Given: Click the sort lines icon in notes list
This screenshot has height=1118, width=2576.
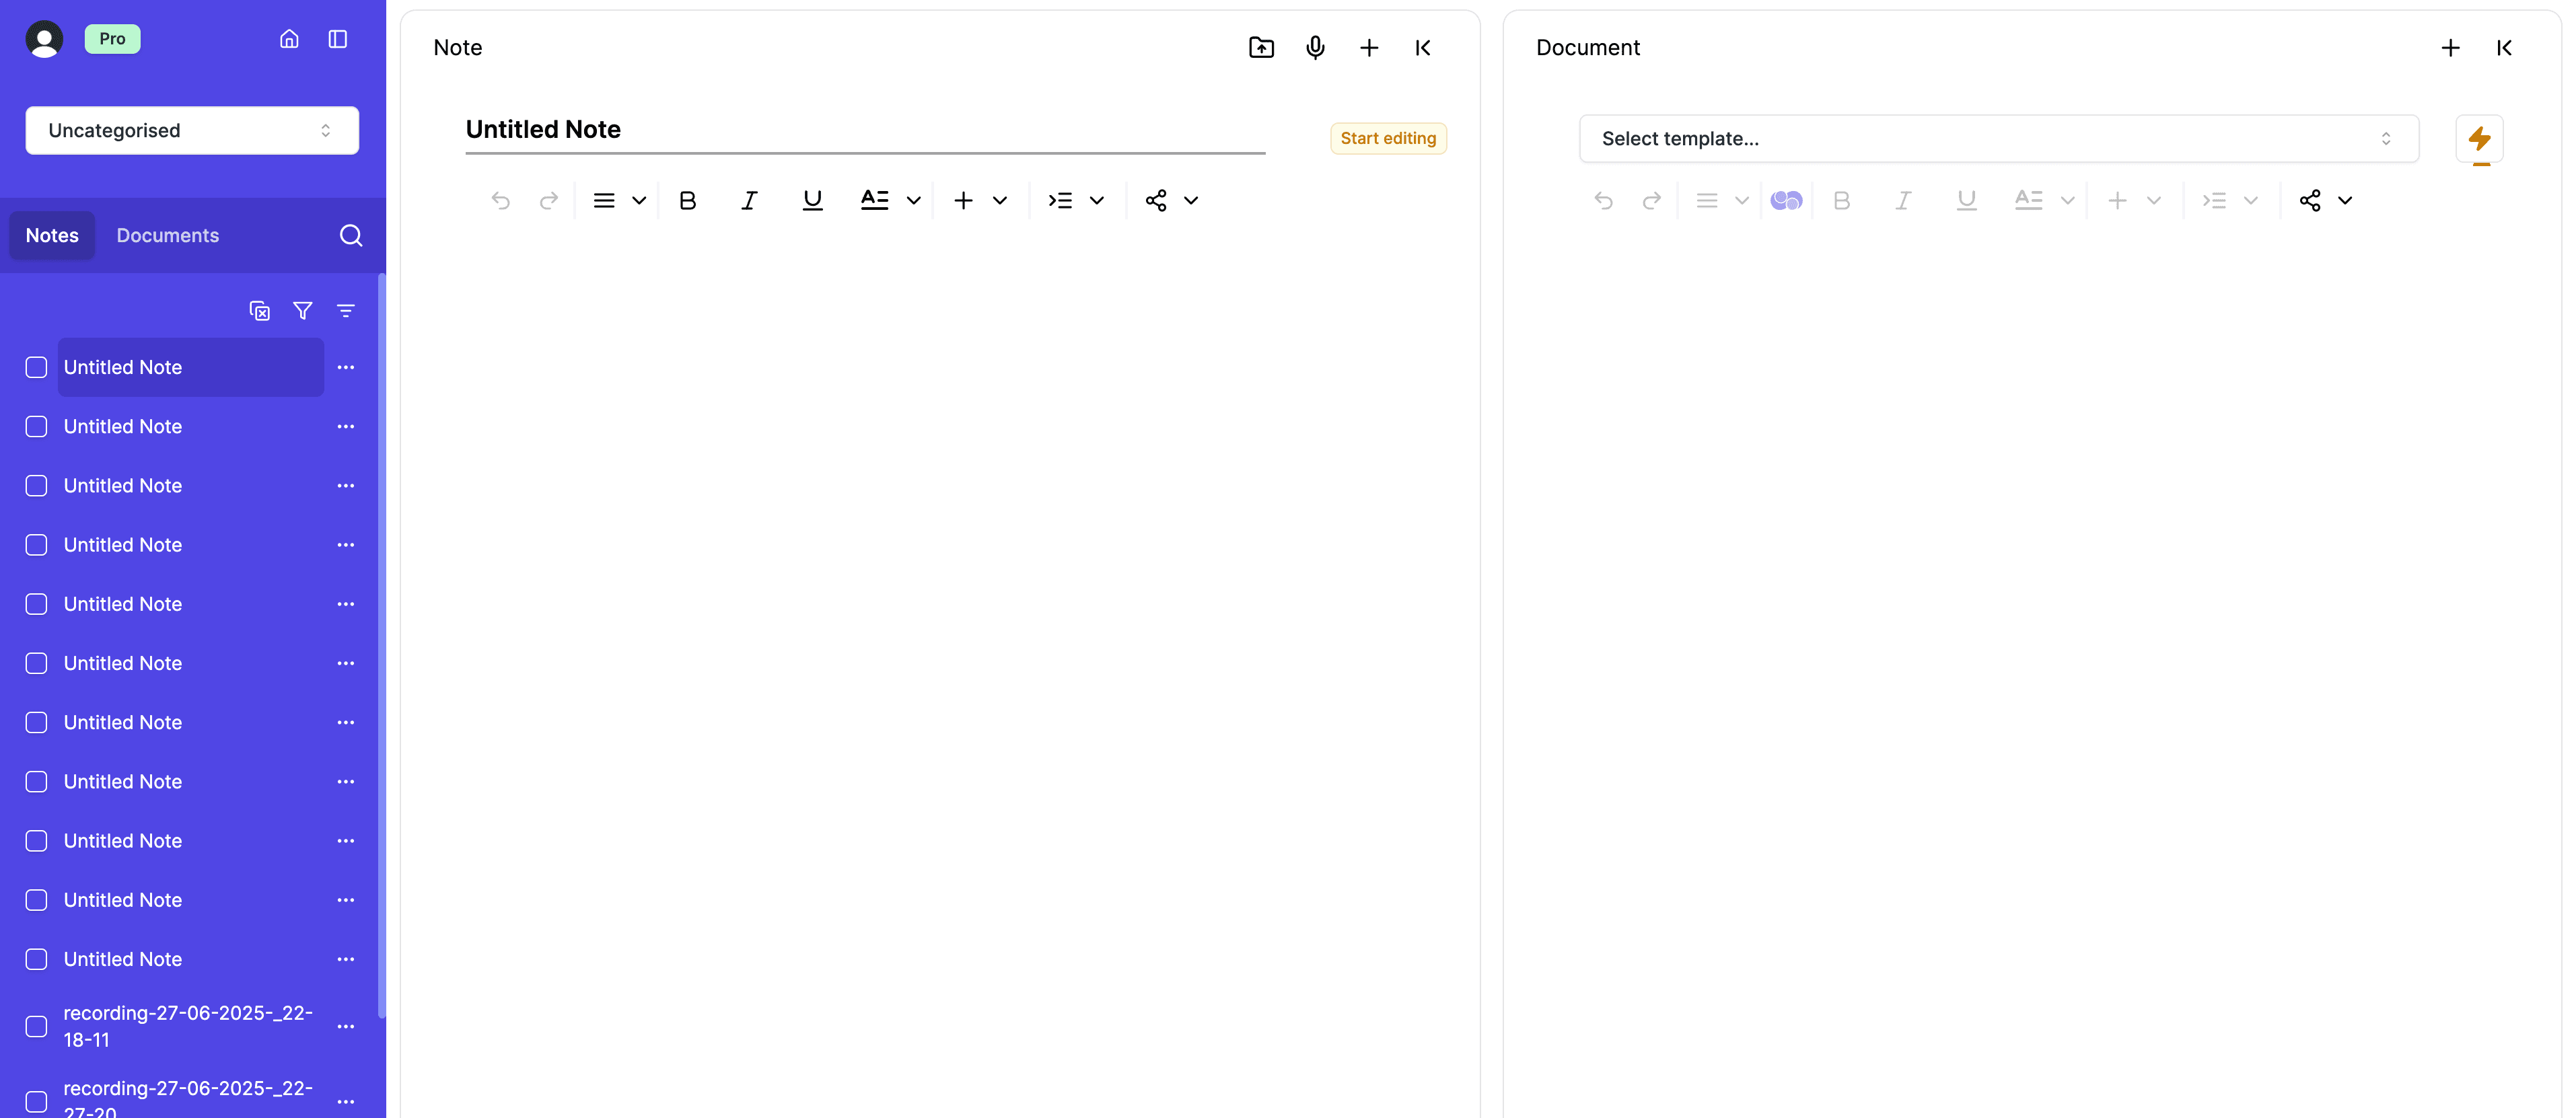Looking at the screenshot, I should pyautogui.click(x=346, y=311).
